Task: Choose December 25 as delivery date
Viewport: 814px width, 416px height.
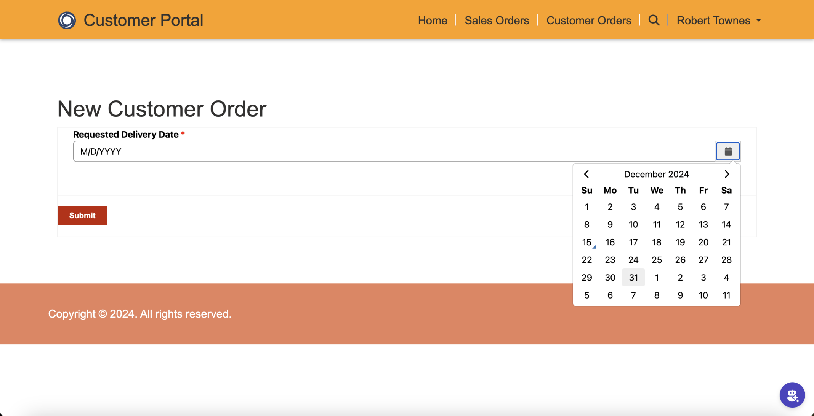Action: click(657, 260)
